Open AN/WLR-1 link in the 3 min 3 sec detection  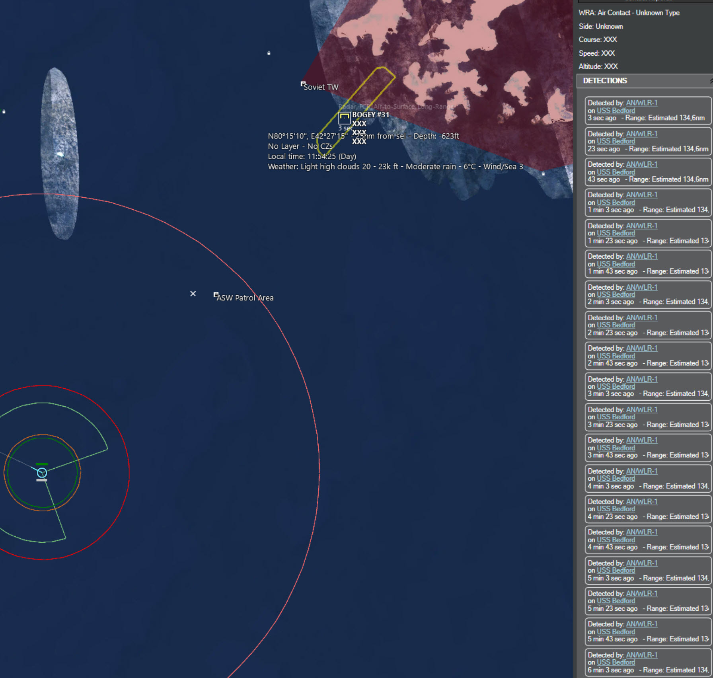(641, 379)
